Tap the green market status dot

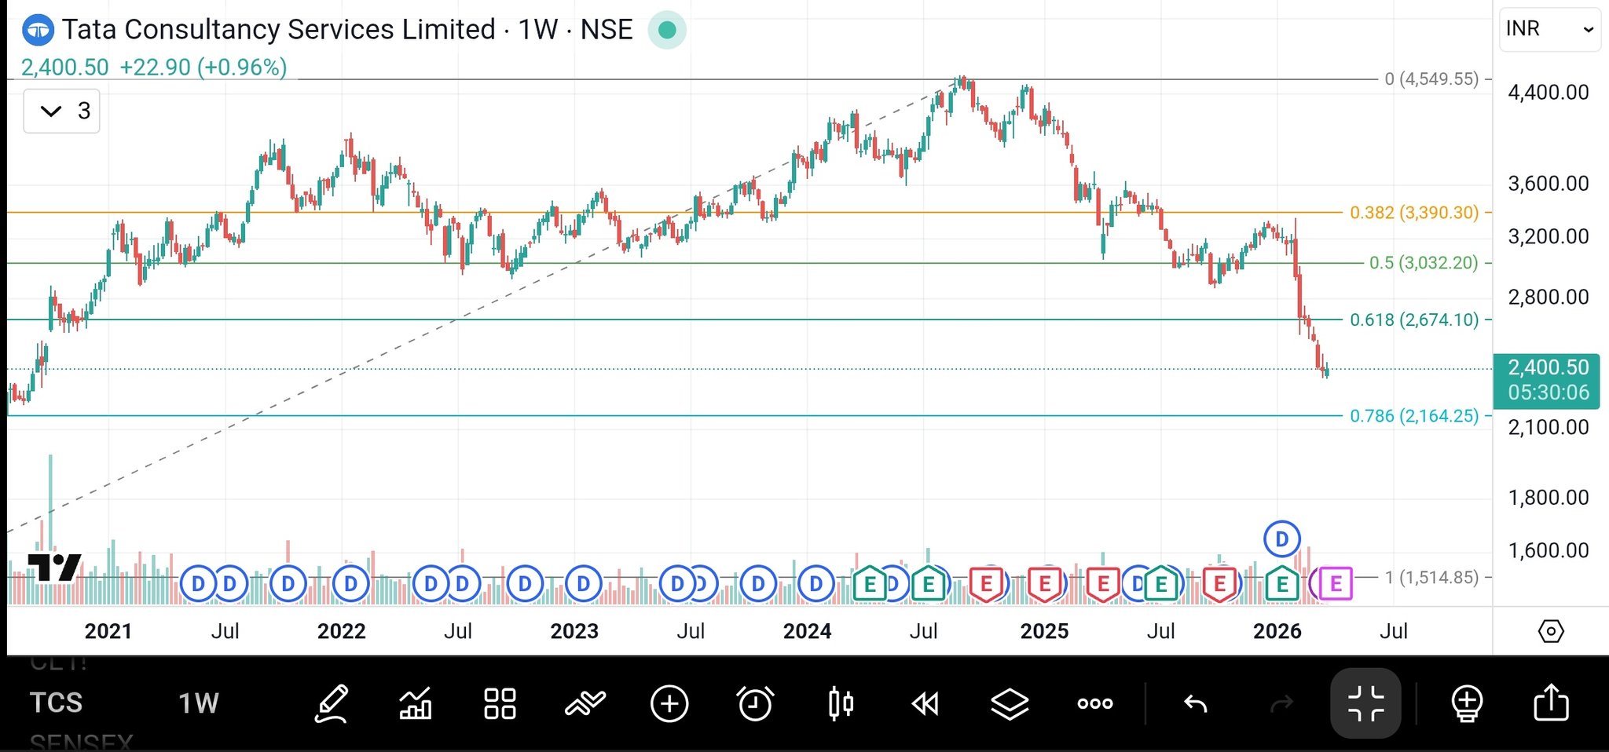click(x=667, y=30)
